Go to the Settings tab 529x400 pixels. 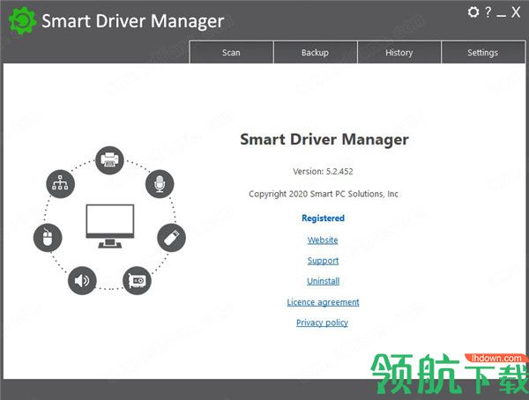point(483,52)
